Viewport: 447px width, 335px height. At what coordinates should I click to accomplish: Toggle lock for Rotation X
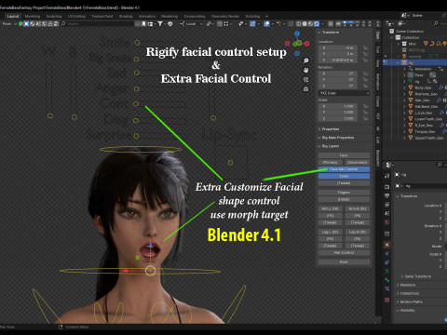365,74
